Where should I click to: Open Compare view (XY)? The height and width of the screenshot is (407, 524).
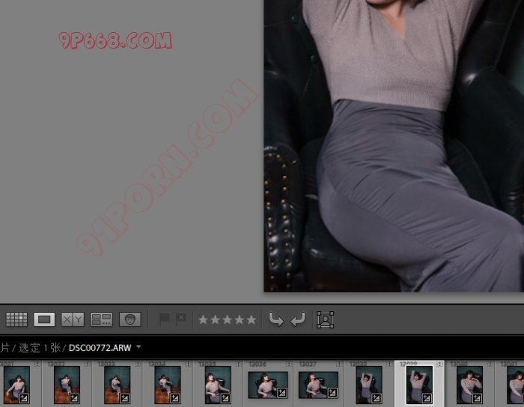click(73, 319)
